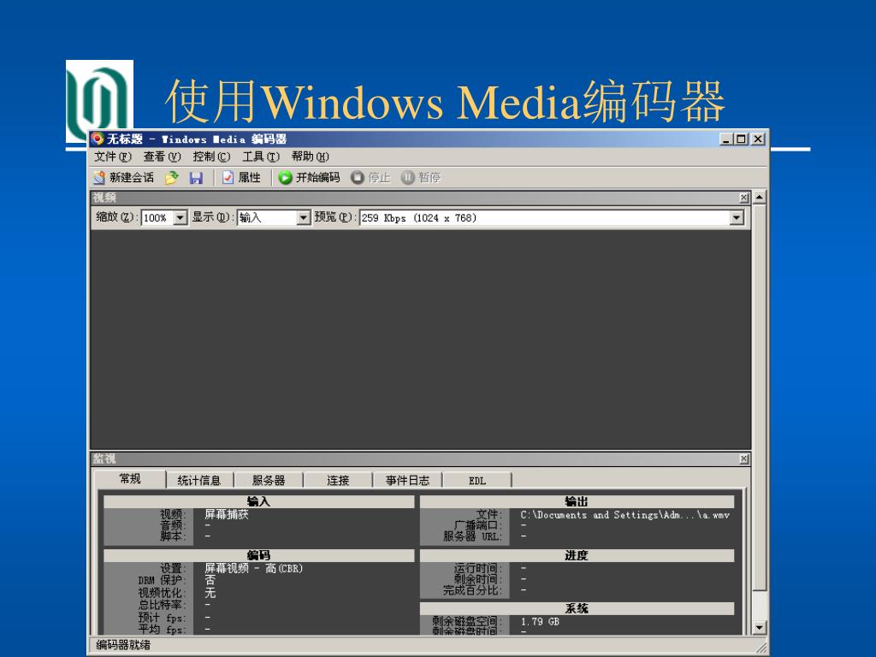Click the '屏幕视频 - 高(CBR)' setting value
Viewport: 876px width, 657px height.
point(253,568)
